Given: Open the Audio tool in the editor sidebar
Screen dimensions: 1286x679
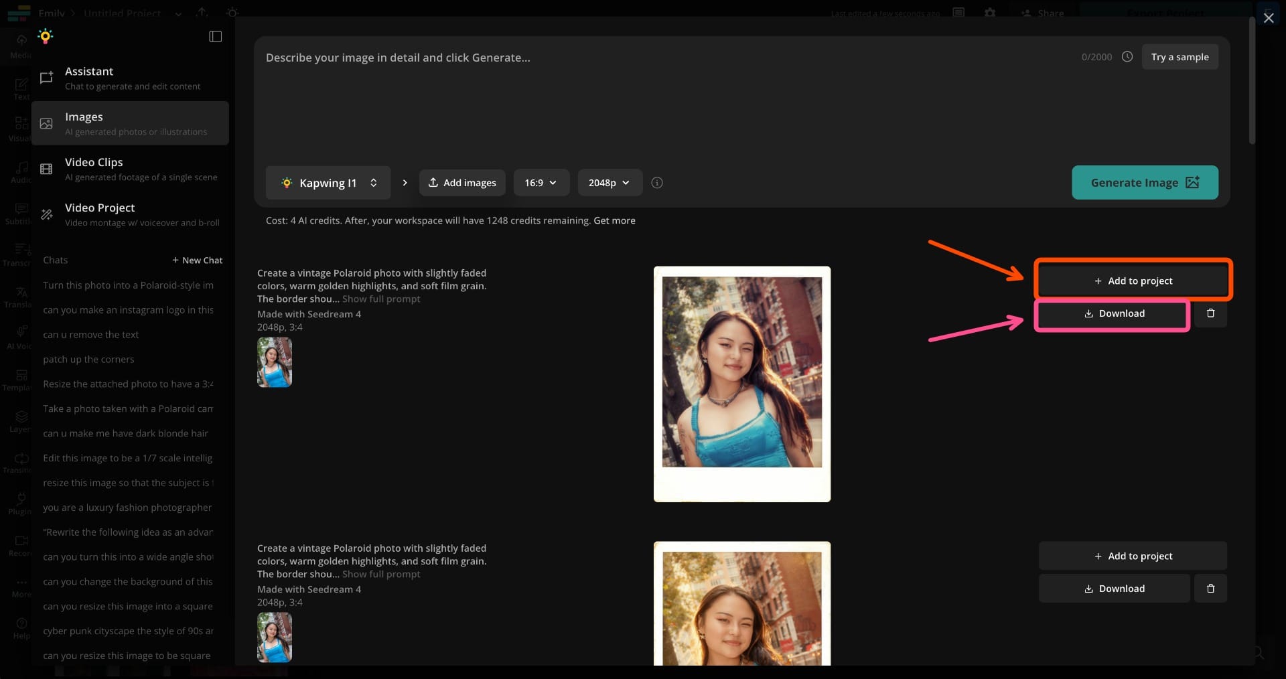Looking at the screenshot, I should [x=21, y=172].
